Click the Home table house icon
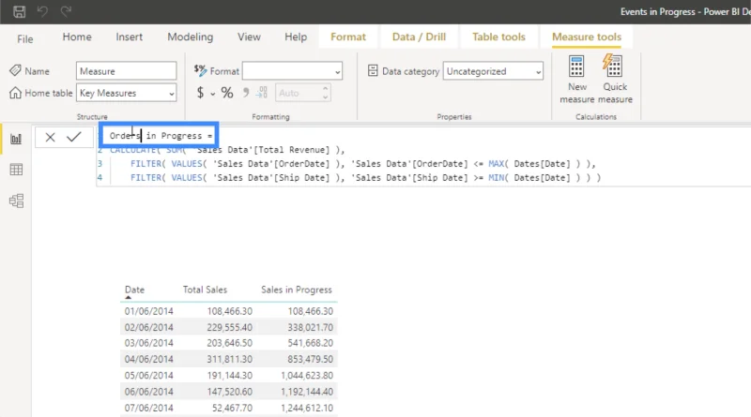 coord(15,93)
